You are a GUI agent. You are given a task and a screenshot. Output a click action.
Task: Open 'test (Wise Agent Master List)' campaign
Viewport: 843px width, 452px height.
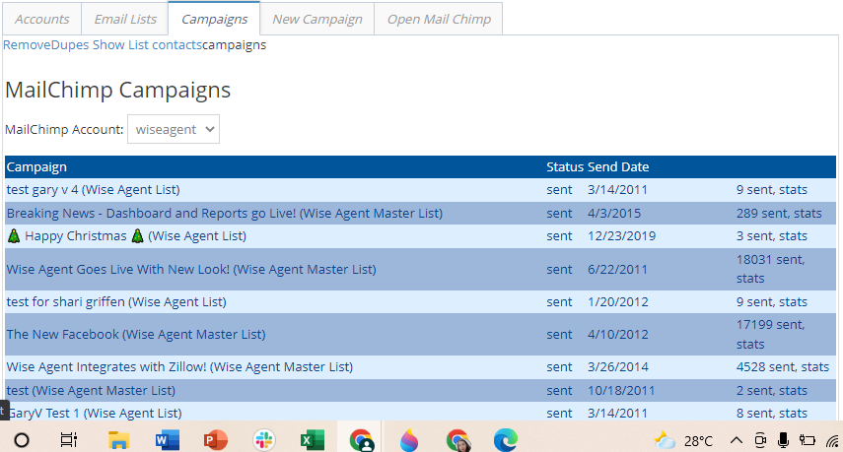[91, 390]
